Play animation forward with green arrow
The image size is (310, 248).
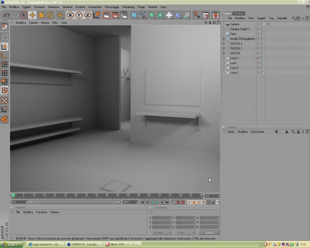(x=157, y=202)
